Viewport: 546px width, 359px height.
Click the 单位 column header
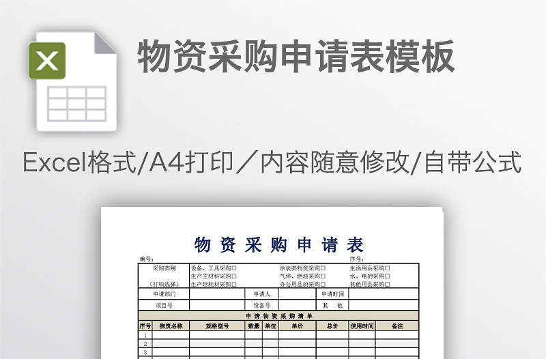pyautogui.click(x=270, y=326)
